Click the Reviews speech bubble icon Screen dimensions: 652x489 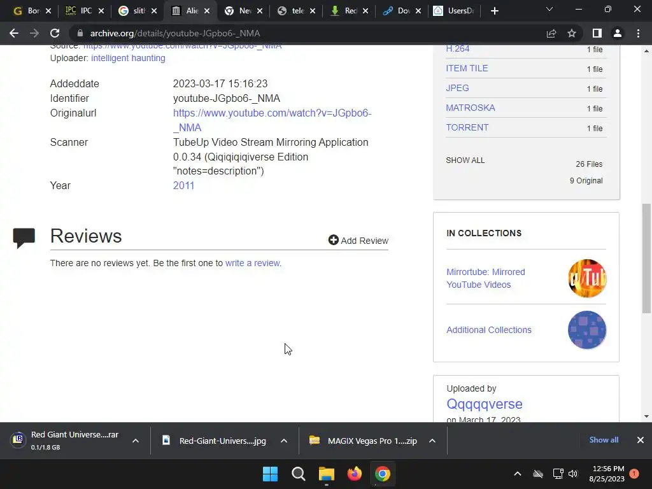[24, 238]
